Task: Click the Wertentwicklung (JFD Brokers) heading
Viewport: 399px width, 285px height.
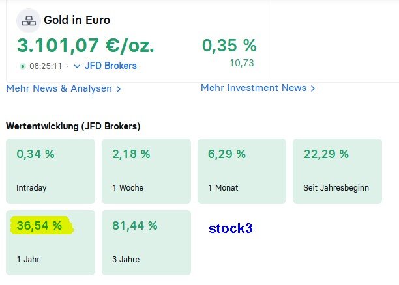Action: pyautogui.click(x=73, y=126)
